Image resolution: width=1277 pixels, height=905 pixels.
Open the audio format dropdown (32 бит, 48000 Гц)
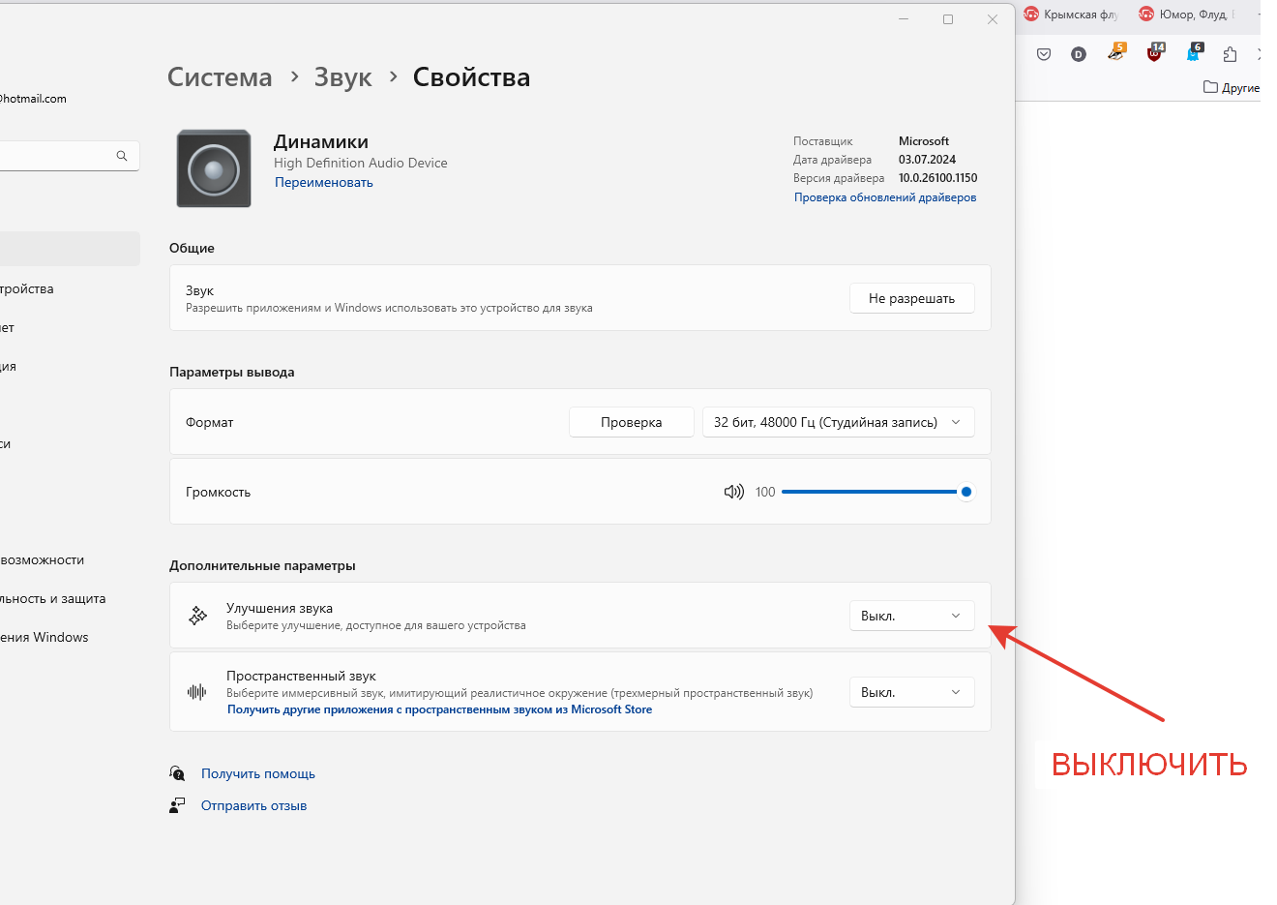coord(837,422)
